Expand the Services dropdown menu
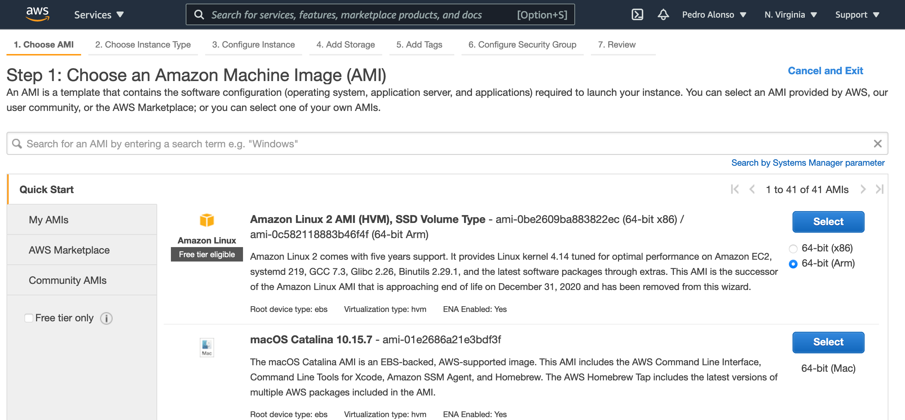Image resolution: width=905 pixels, height=420 pixels. (x=99, y=15)
